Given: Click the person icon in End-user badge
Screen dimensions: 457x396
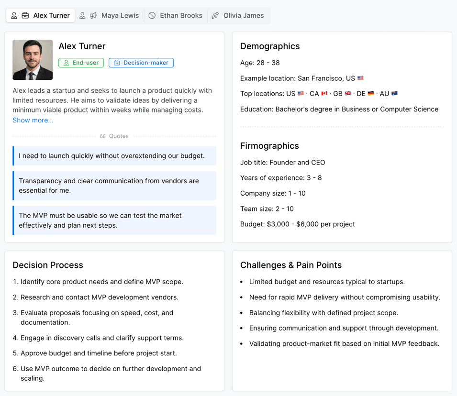Looking at the screenshot, I should point(67,63).
